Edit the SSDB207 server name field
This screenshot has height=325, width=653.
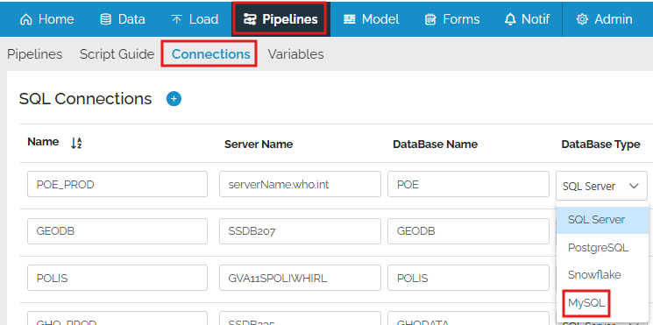300,231
